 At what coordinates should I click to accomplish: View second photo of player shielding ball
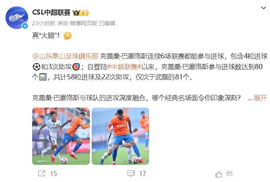coord(120,136)
